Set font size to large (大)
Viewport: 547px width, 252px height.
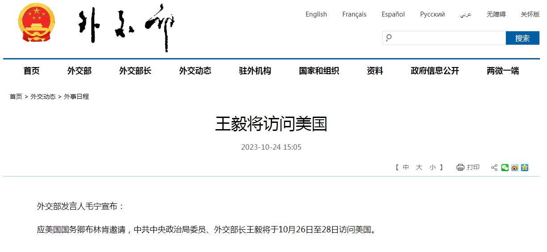click(419, 167)
